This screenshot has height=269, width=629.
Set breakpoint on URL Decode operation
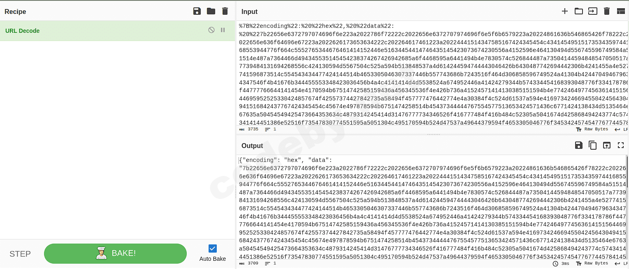tap(223, 30)
